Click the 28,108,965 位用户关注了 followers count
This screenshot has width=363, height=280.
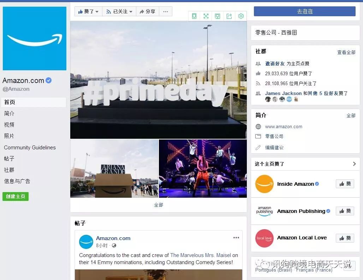291,84
